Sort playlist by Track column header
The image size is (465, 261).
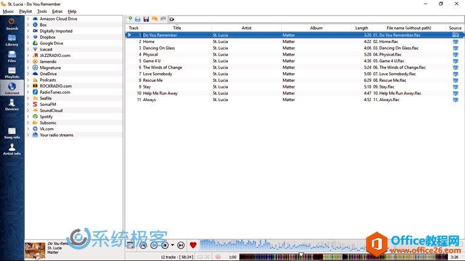(x=134, y=28)
